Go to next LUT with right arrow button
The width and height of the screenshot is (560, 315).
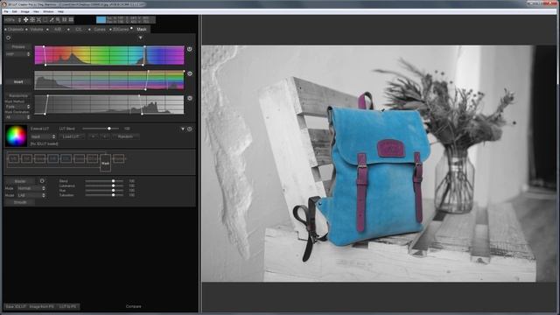(x=105, y=136)
